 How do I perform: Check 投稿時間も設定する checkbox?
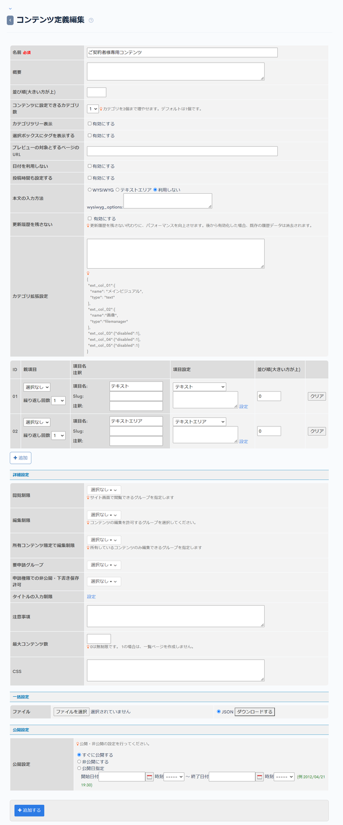point(89,178)
